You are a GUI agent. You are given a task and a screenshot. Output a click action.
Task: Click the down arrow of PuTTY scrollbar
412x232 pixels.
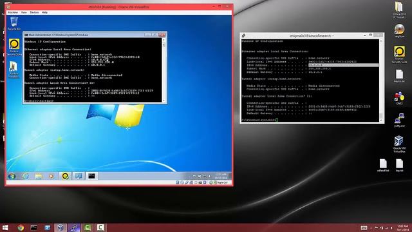pyautogui.click(x=381, y=121)
